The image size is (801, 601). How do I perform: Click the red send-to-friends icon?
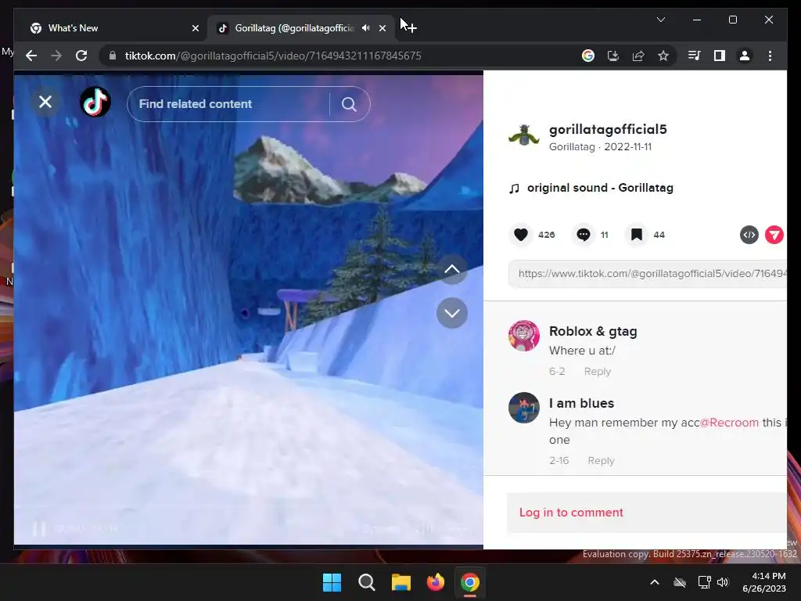click(x=774, y=235)
